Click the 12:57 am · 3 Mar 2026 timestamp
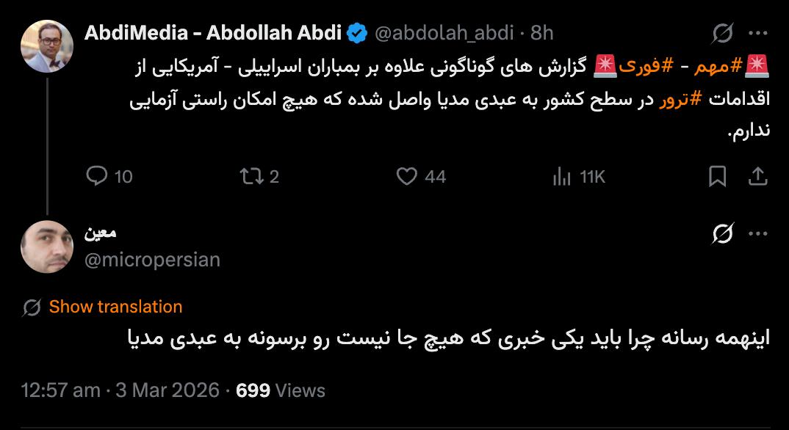 [x=120, y=390]
